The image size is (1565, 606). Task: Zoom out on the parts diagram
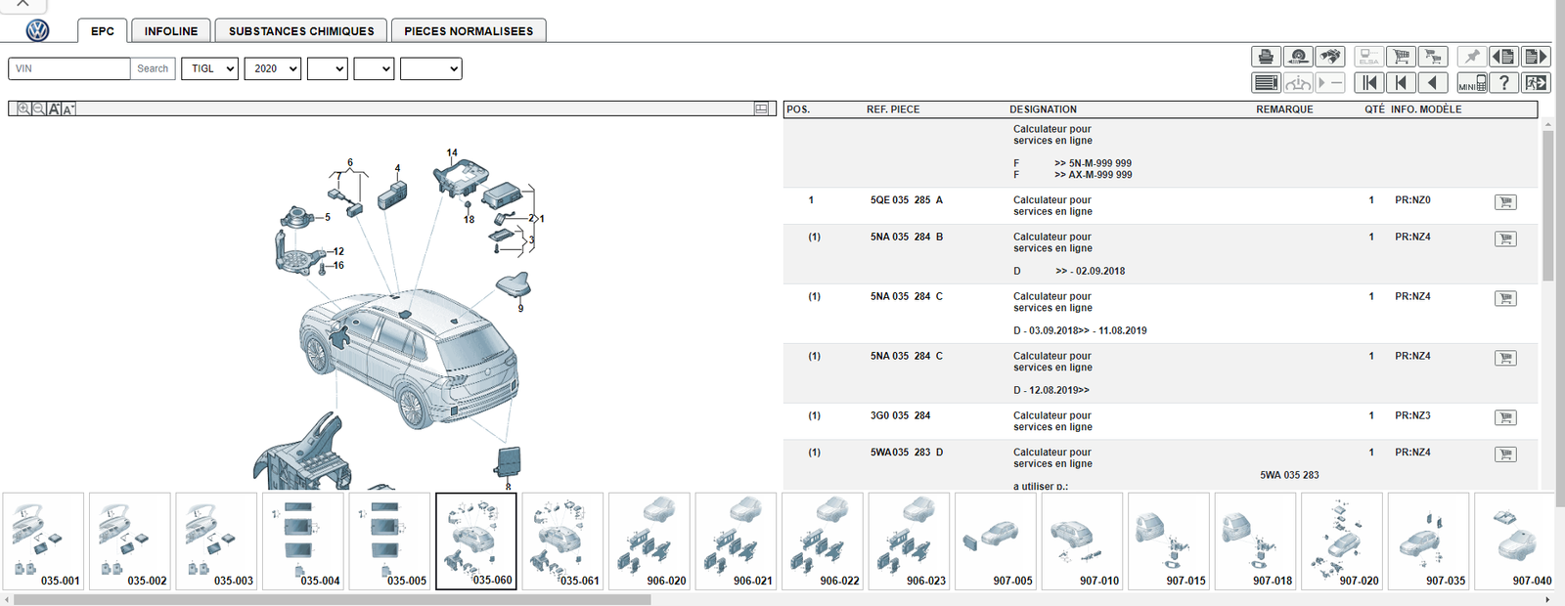39,108
